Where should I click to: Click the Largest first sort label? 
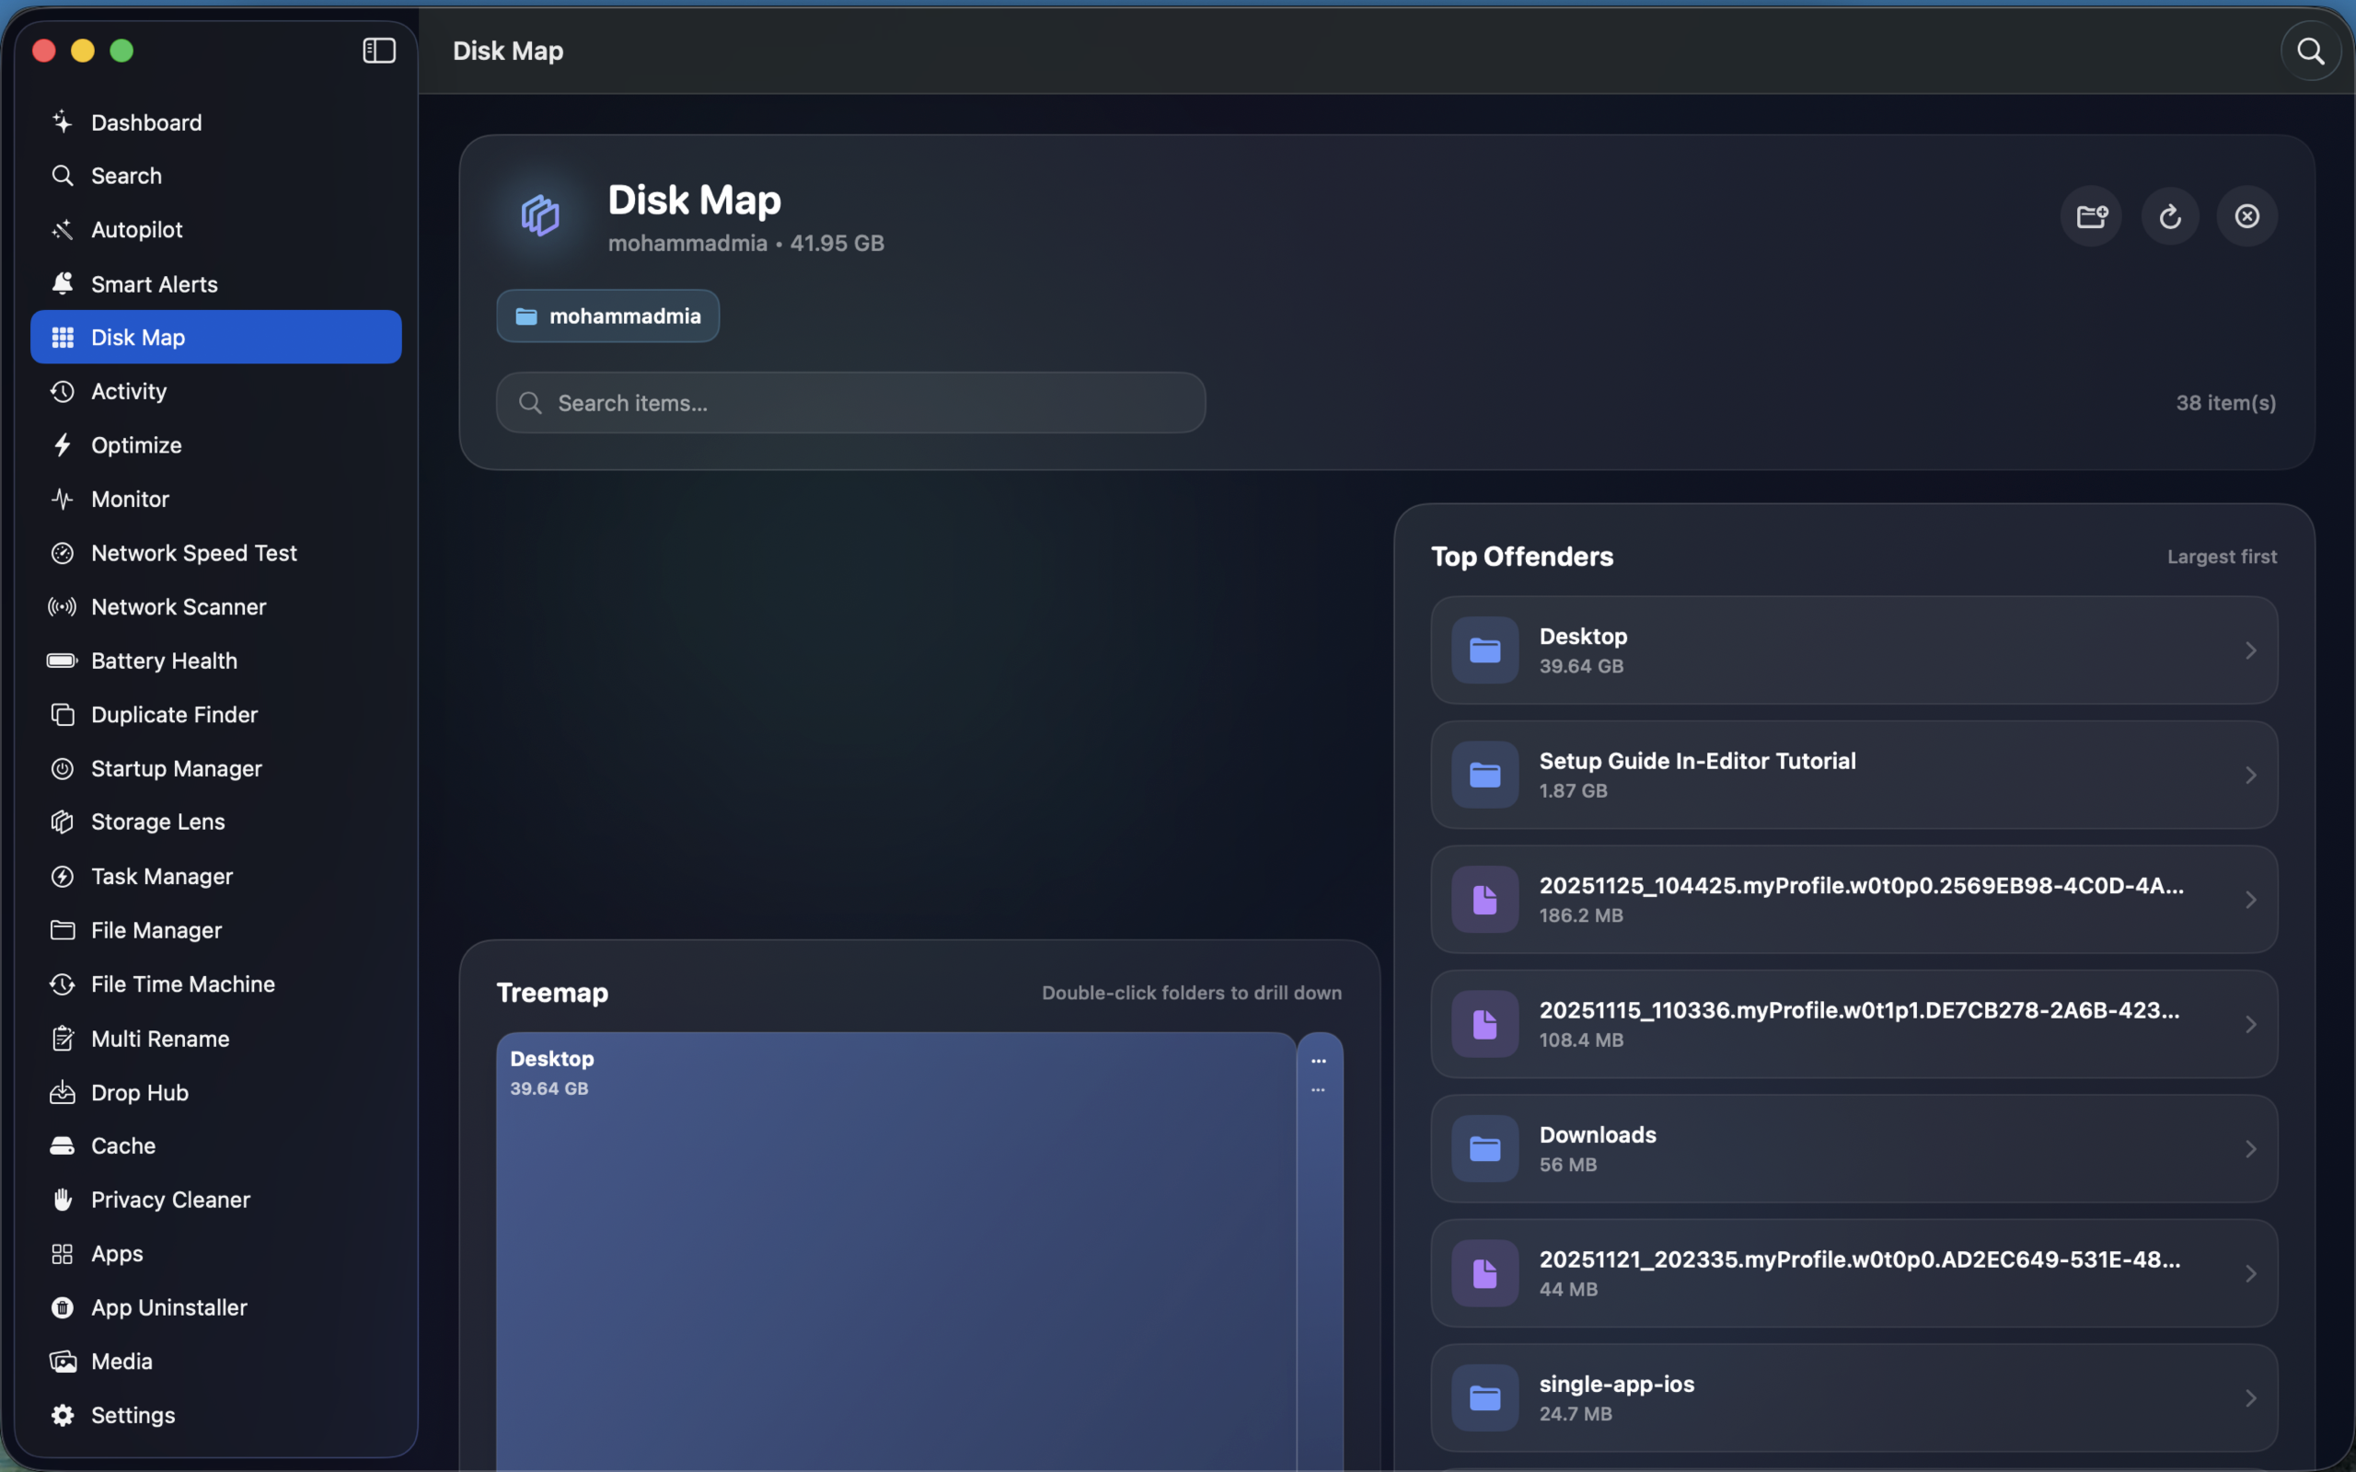pyautogui.click(x=2222, y=557)
